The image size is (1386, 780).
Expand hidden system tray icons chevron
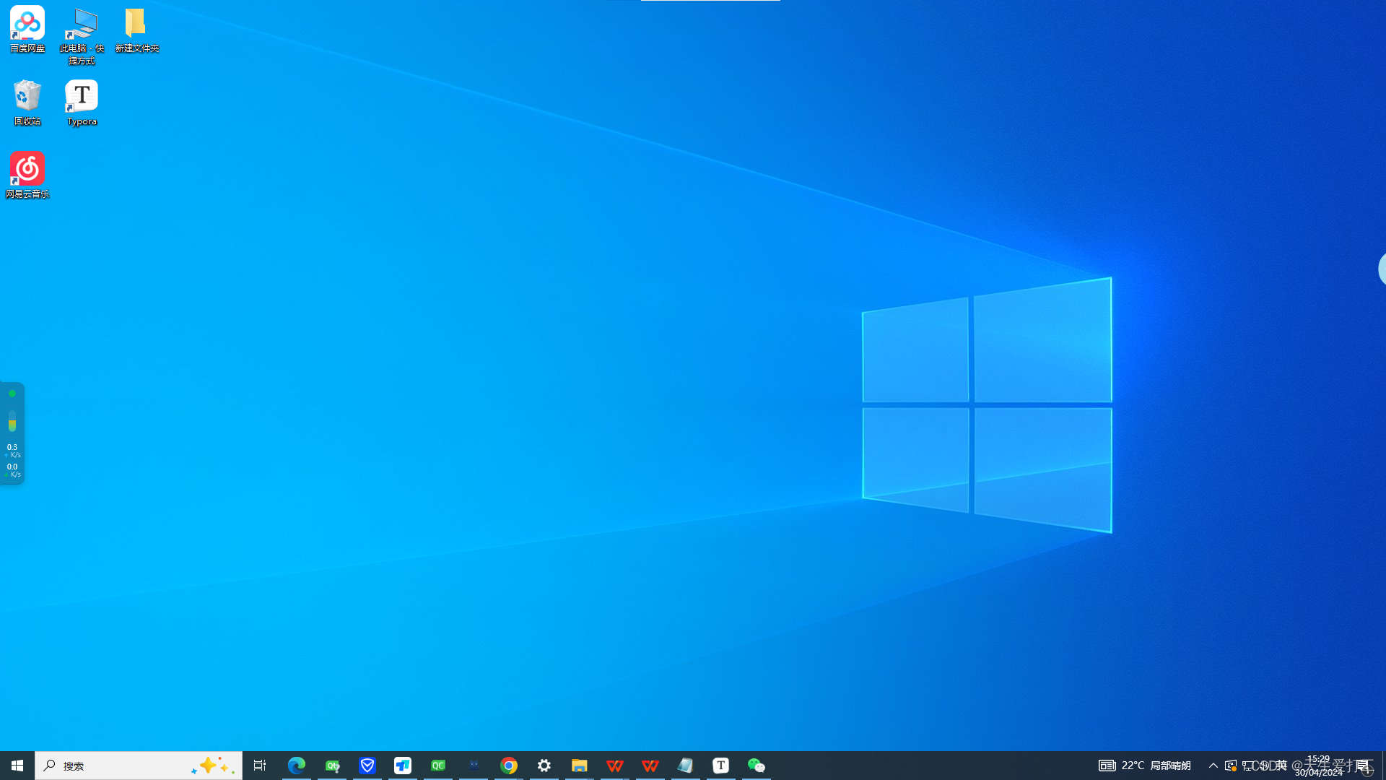1213,766
